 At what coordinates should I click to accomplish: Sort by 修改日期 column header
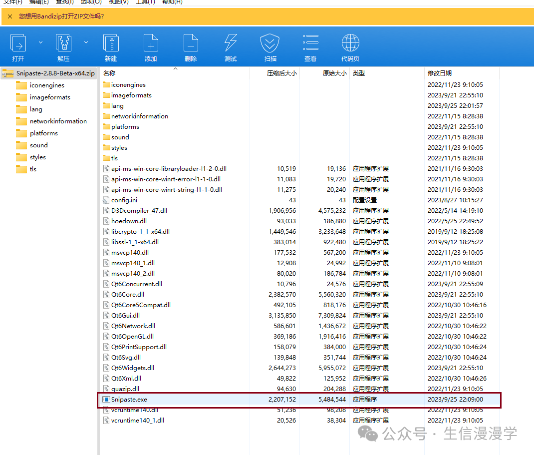[440, 73]
